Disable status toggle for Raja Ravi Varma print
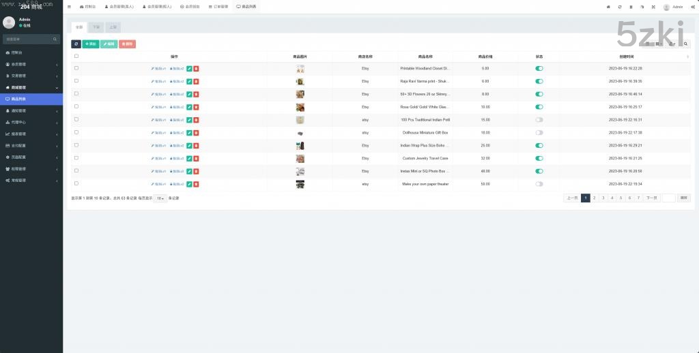 pyautogui.click(x=539, y=81)
